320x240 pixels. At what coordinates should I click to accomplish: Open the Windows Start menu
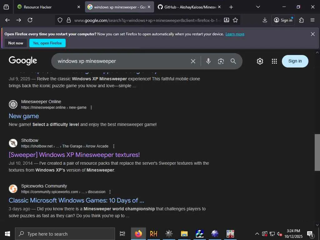[7, 234]
